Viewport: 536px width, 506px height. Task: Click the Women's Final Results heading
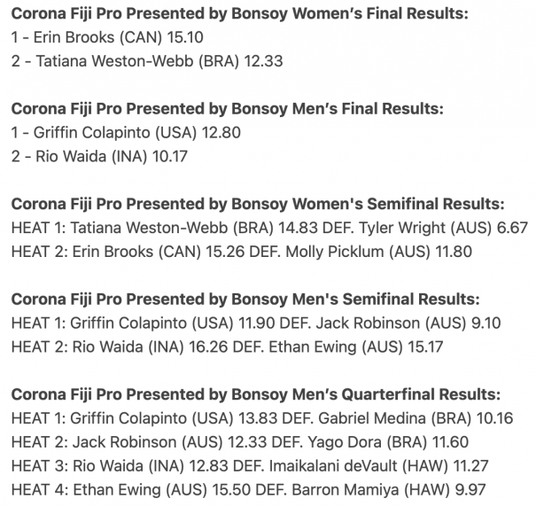tap(239, 13)
